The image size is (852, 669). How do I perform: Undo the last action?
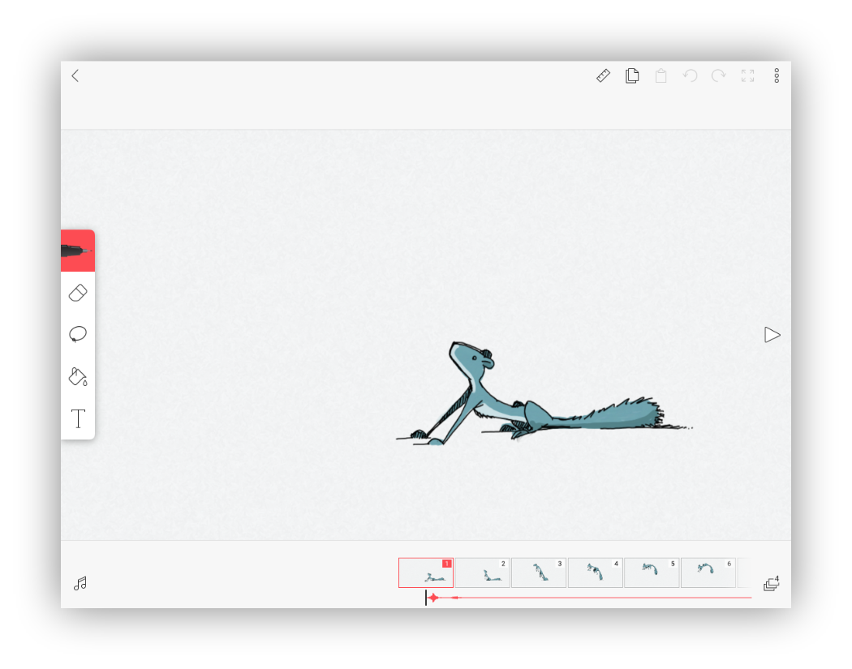690,75
